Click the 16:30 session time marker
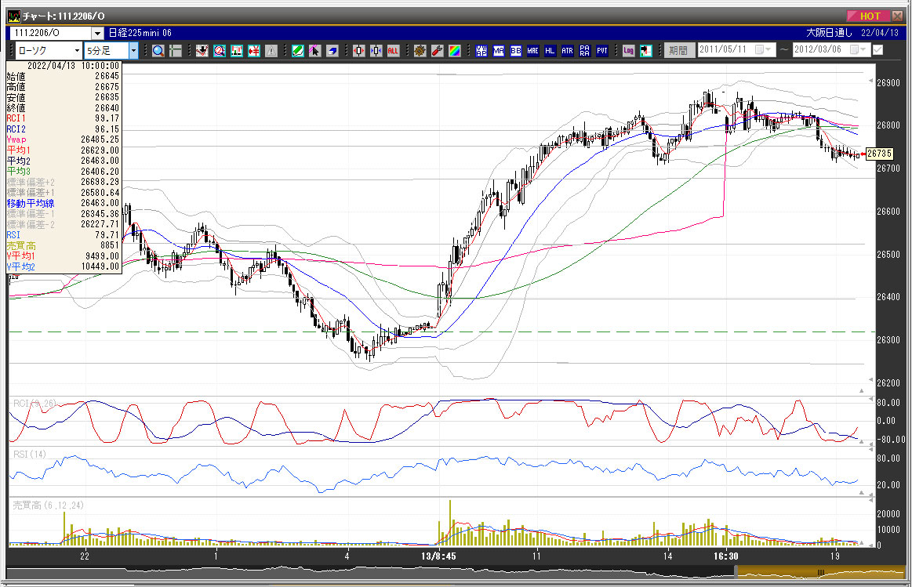912x587 pixels. click(x=726, y=556)
